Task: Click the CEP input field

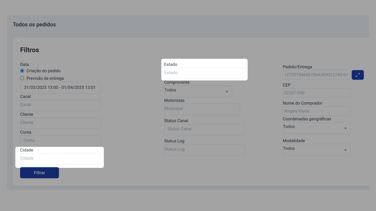Action: (317, 93)
